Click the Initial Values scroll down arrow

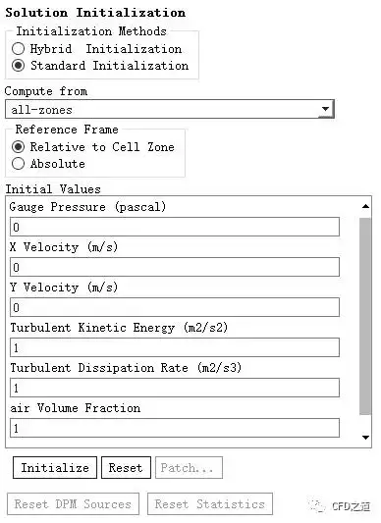365,438
